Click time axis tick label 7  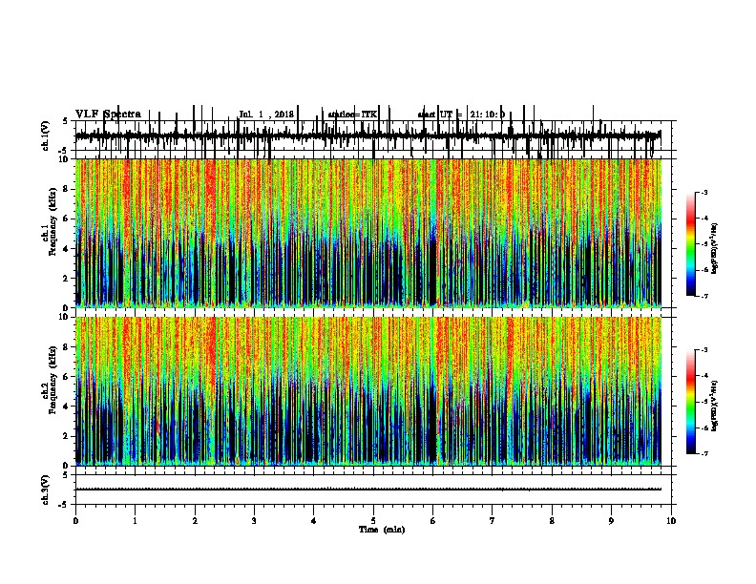pos(493,521)
